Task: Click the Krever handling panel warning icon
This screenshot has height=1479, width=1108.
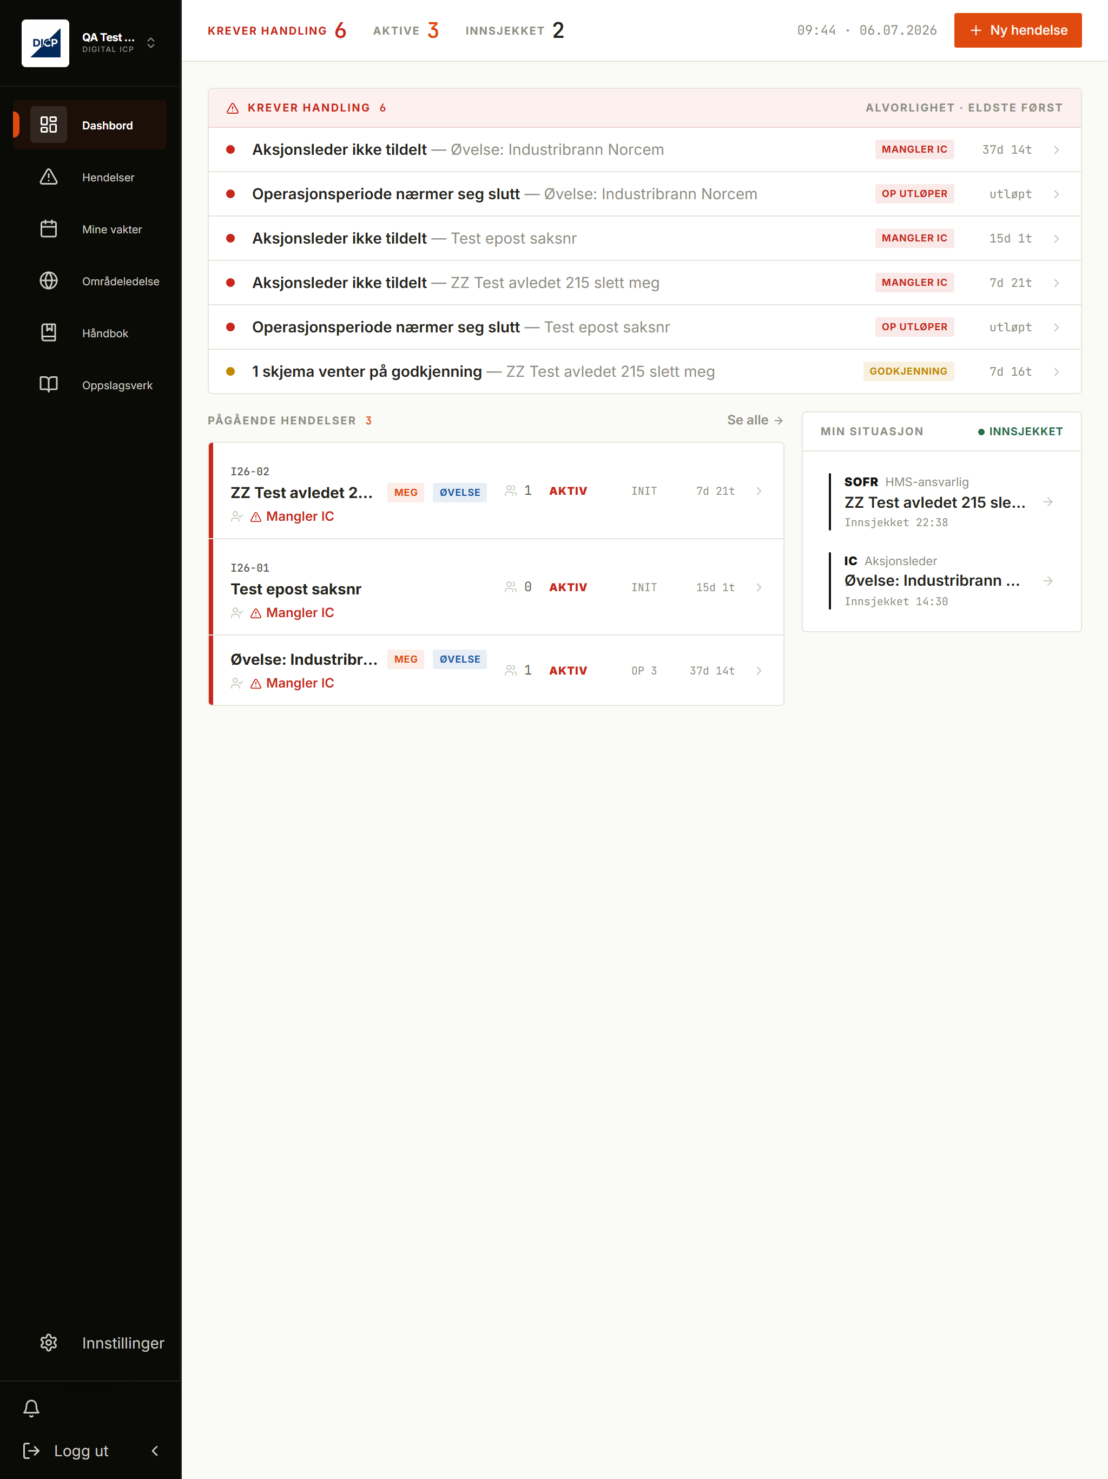Action: click(233, 108)
